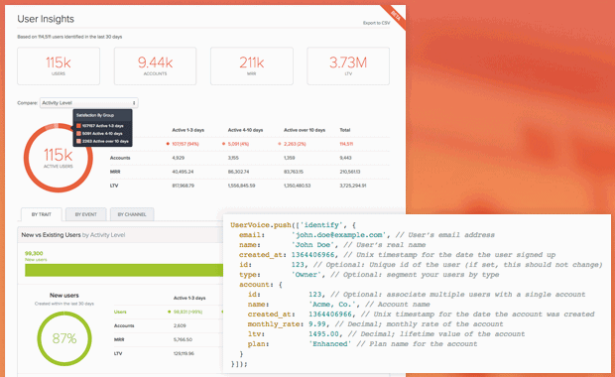Switch to the BY CHANNEL tab
The width and height of the screenshot is (615, 377).
tap(132, 214)
